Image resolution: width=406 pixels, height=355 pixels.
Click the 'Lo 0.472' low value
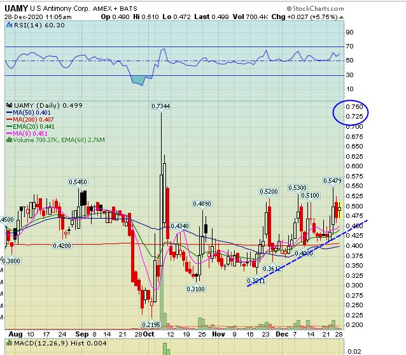(176, 17)
